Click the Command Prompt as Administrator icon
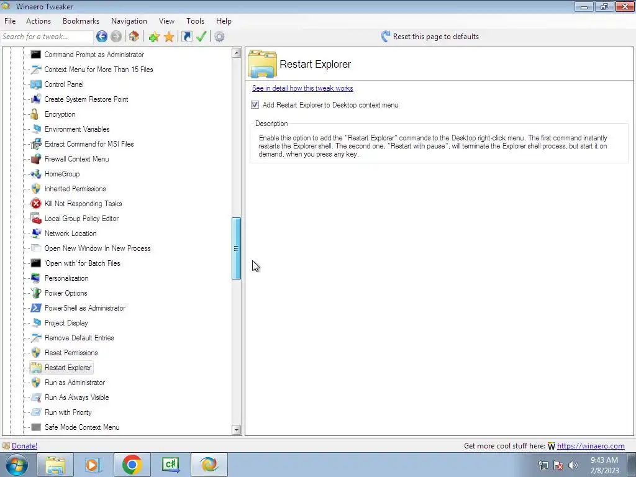Viewport: 636px width, 477px height. (35, 55)
